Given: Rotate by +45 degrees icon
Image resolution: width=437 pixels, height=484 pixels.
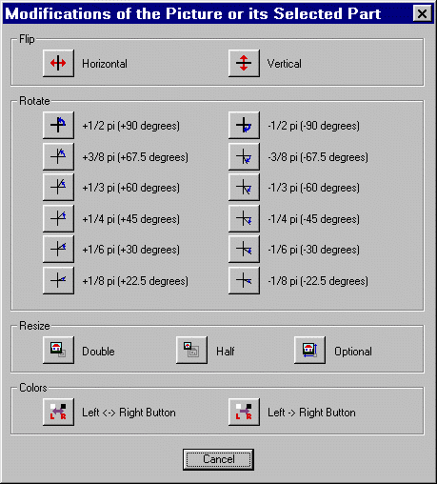Looking at the screenshot, I should (58, 218).
